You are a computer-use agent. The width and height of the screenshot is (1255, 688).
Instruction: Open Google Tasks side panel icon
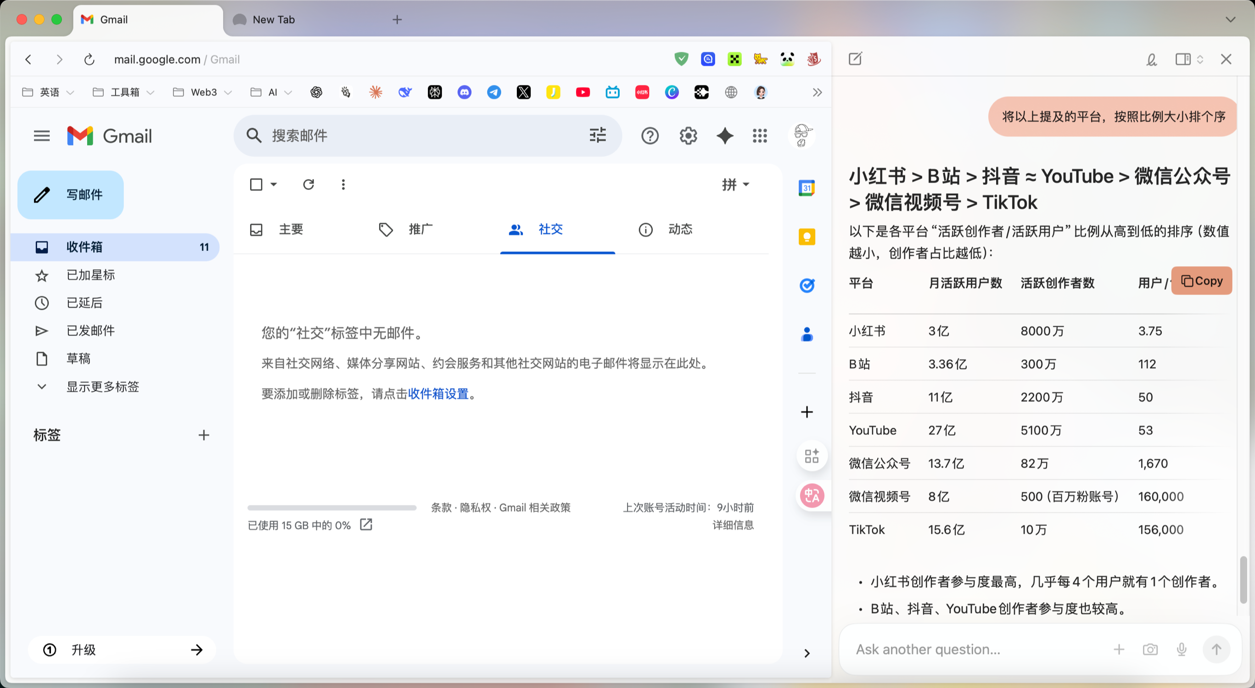(807, 285)
